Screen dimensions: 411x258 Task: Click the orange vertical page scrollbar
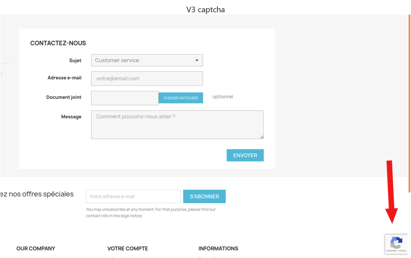click(x=409, y=104)
